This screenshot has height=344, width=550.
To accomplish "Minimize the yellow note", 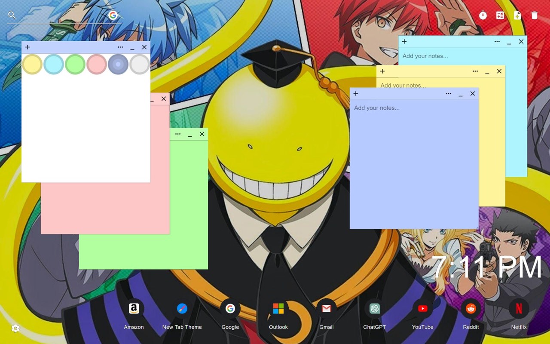I will click(x=487, y=71).
